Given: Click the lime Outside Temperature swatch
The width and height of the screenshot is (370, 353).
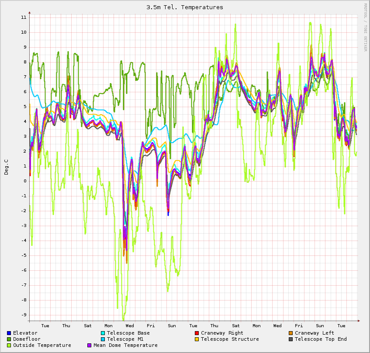Looking at the screenshot, I should (9, 346).
